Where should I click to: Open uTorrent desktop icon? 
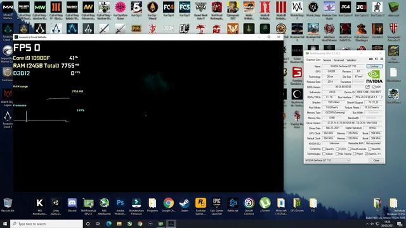(x=265, y=203)
